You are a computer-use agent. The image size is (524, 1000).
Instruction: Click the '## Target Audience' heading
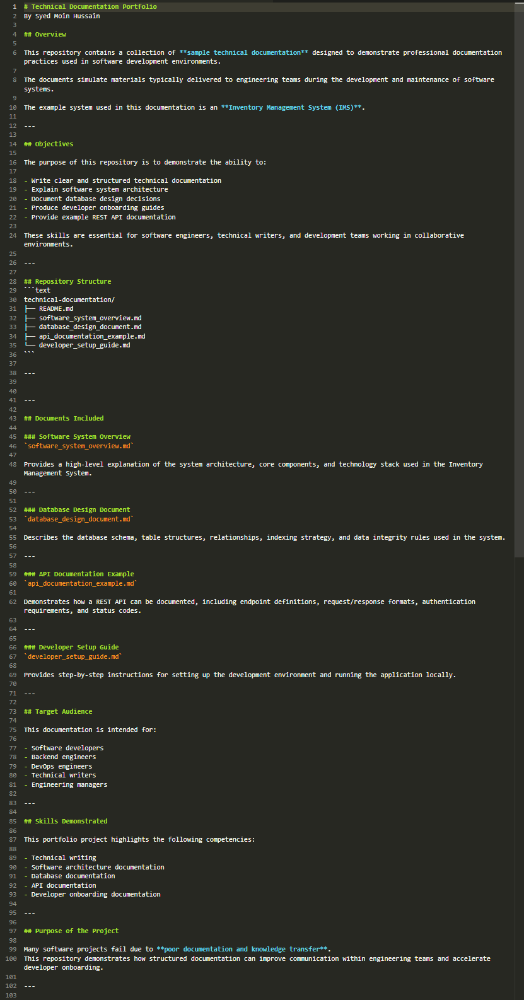coord(58,711)
